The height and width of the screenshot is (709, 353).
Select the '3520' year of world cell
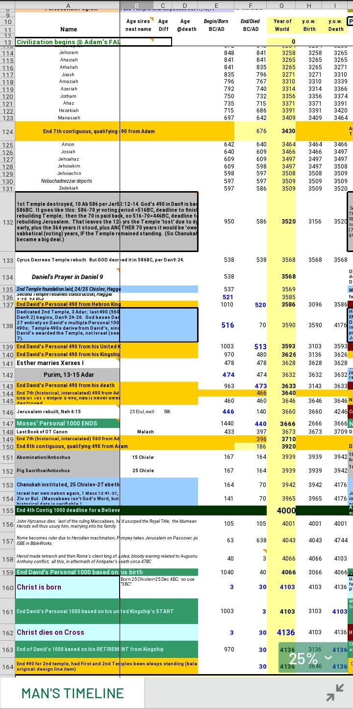tap(281, 222)
